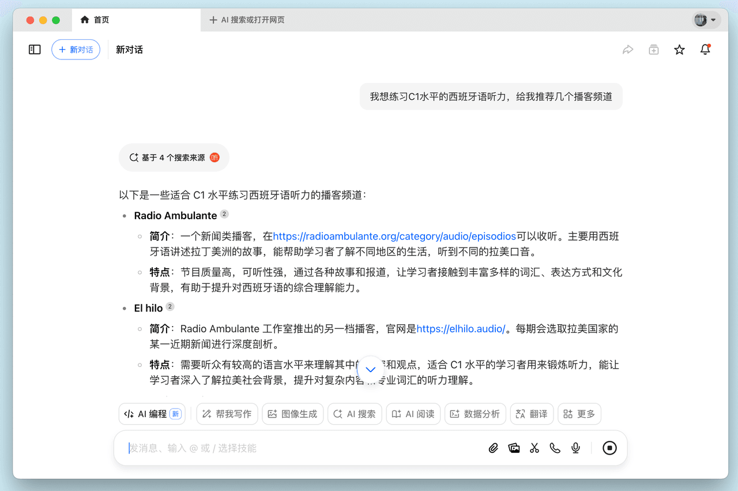Click the scissors screenshot icon
The height and width of the screenshot is (491, 738).
534,448
